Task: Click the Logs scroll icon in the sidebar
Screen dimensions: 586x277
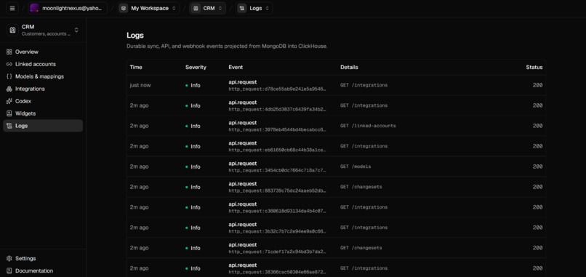Action: pyautogui.click(x=9, y=126)
